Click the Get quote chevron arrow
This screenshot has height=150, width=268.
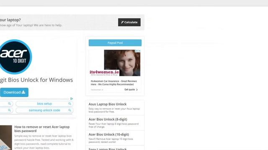click(137, 90)
